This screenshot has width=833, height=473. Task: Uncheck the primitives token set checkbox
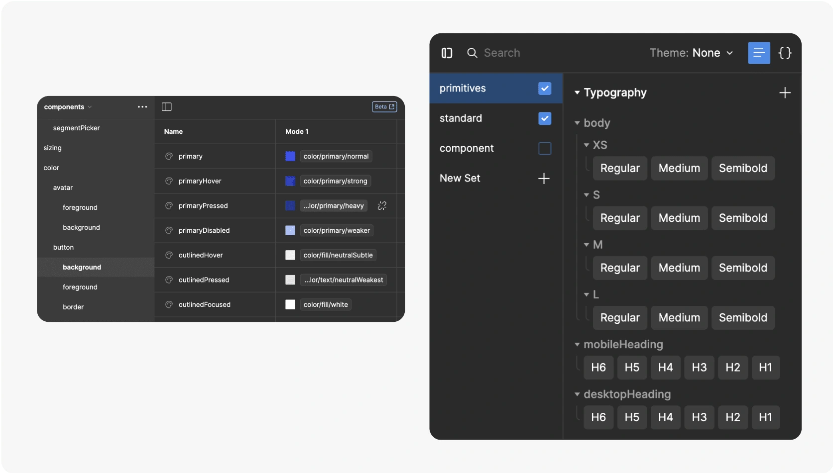coord(545,89)
